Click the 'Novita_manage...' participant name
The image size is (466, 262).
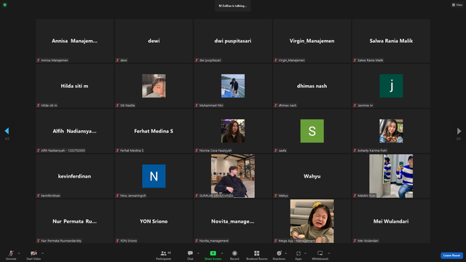coord(233,221)
